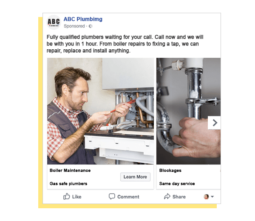Open the boiler repair plumber image
The height and width of the screenshot is (221, 255).
100,111
